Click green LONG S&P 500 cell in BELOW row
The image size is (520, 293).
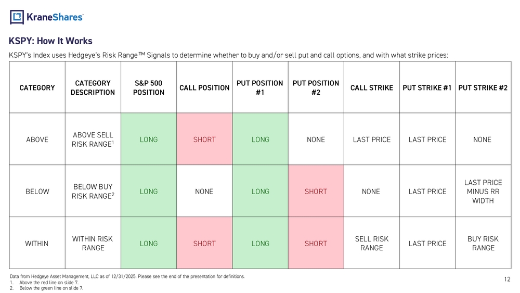click(x=149, y=192)
